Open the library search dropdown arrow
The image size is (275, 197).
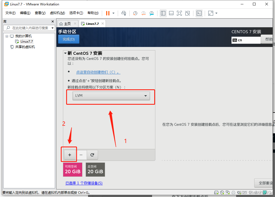(x=52, y=28)
